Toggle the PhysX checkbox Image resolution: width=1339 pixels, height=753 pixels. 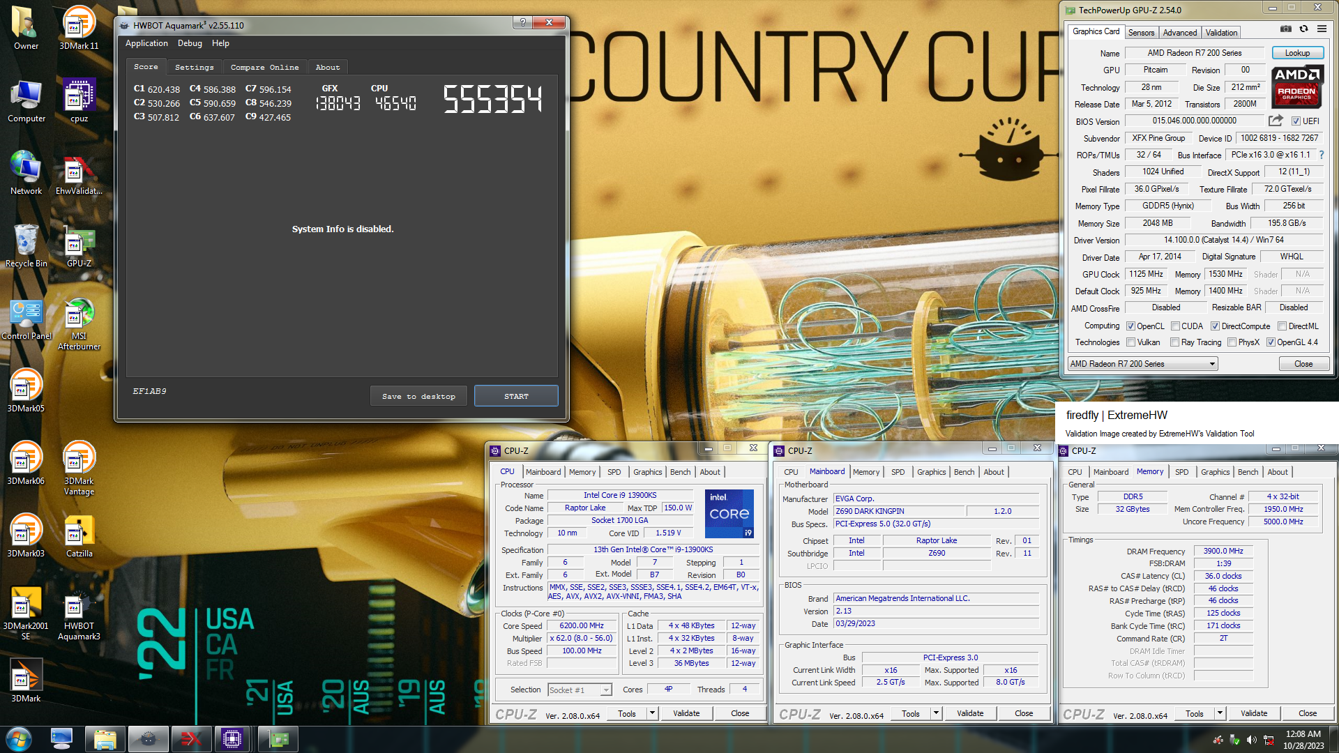pos(1232,342)
